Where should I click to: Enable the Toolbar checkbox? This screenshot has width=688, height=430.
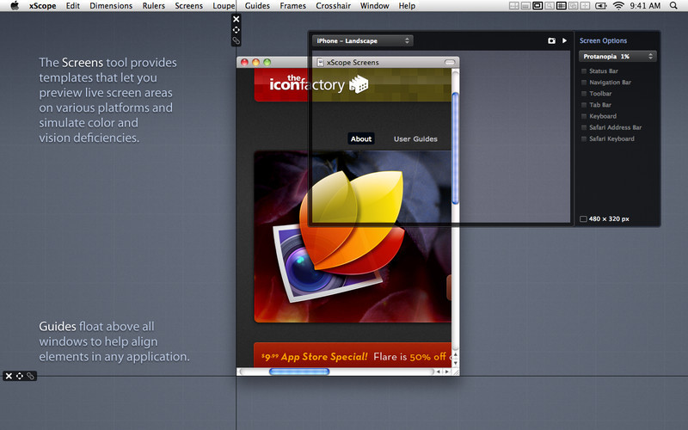584,94
